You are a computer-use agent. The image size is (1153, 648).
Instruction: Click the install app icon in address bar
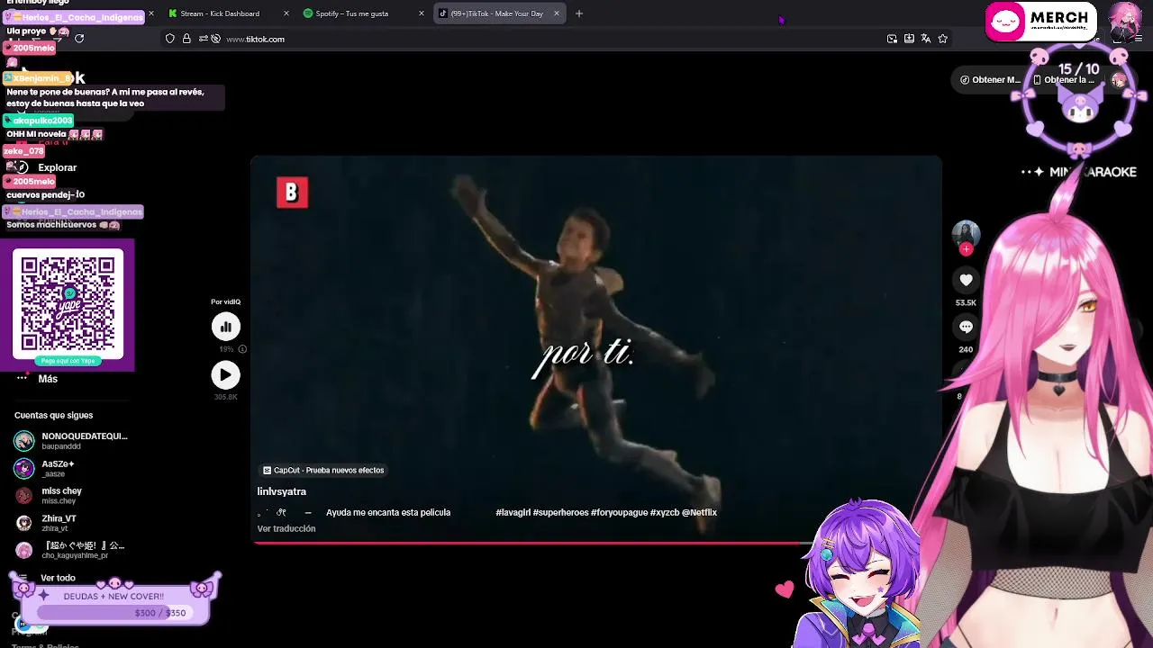(909, 39)
